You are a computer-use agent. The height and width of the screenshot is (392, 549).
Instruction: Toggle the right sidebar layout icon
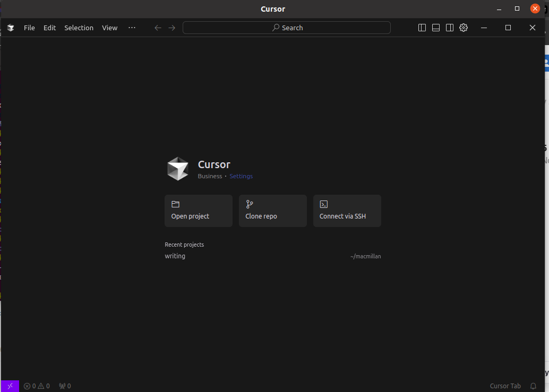coord(450,28)
